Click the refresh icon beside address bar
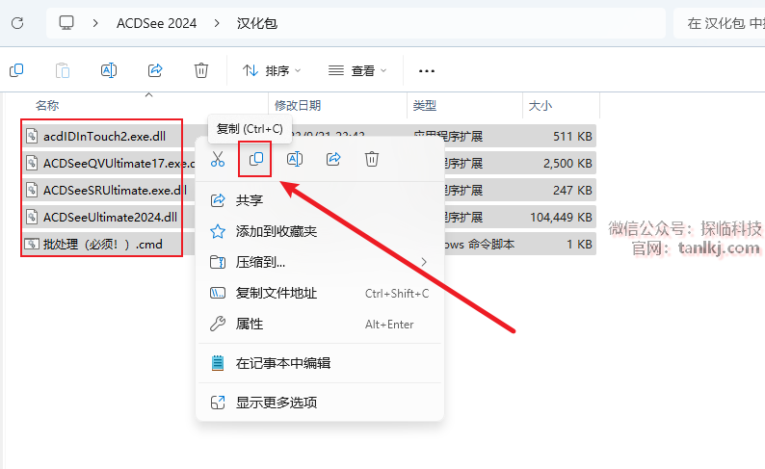This screenshot has height=469, width=765. coord(17,23)
